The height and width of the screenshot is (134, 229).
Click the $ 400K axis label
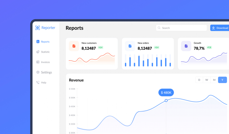pyautogui.click(x=72, y=115)
